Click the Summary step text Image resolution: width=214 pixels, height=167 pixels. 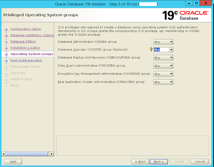[18, 73]
